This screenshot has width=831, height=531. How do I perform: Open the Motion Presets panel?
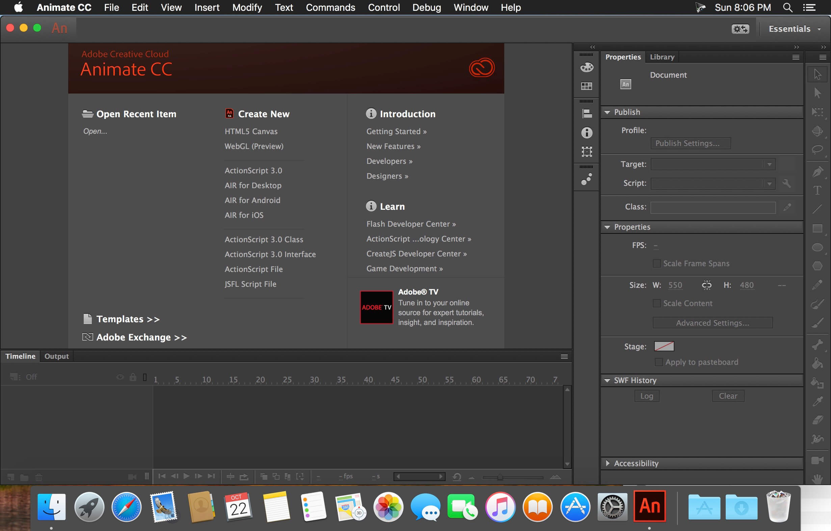point(587,179)
